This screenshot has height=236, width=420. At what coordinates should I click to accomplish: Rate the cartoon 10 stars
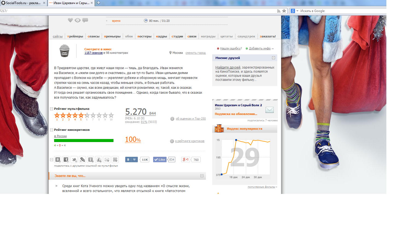(111, 116)
